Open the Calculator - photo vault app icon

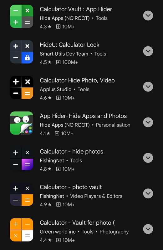click(x=22, y=194)
